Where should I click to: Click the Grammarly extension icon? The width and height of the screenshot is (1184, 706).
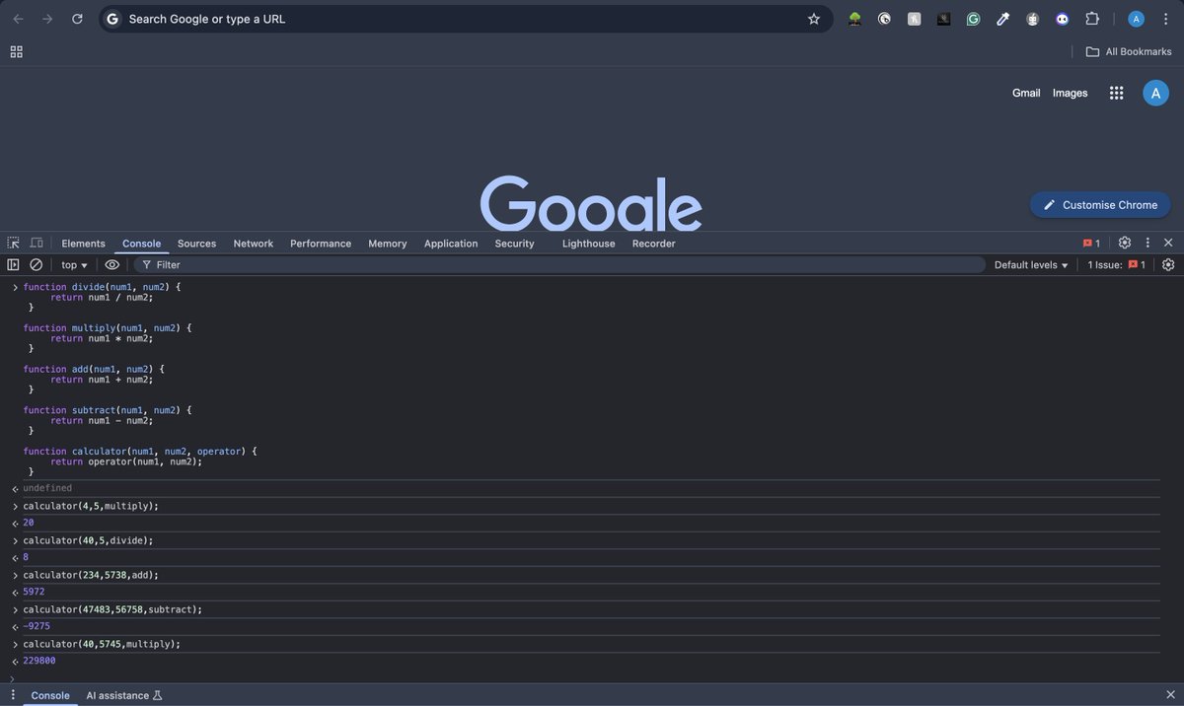pos(974,19)
